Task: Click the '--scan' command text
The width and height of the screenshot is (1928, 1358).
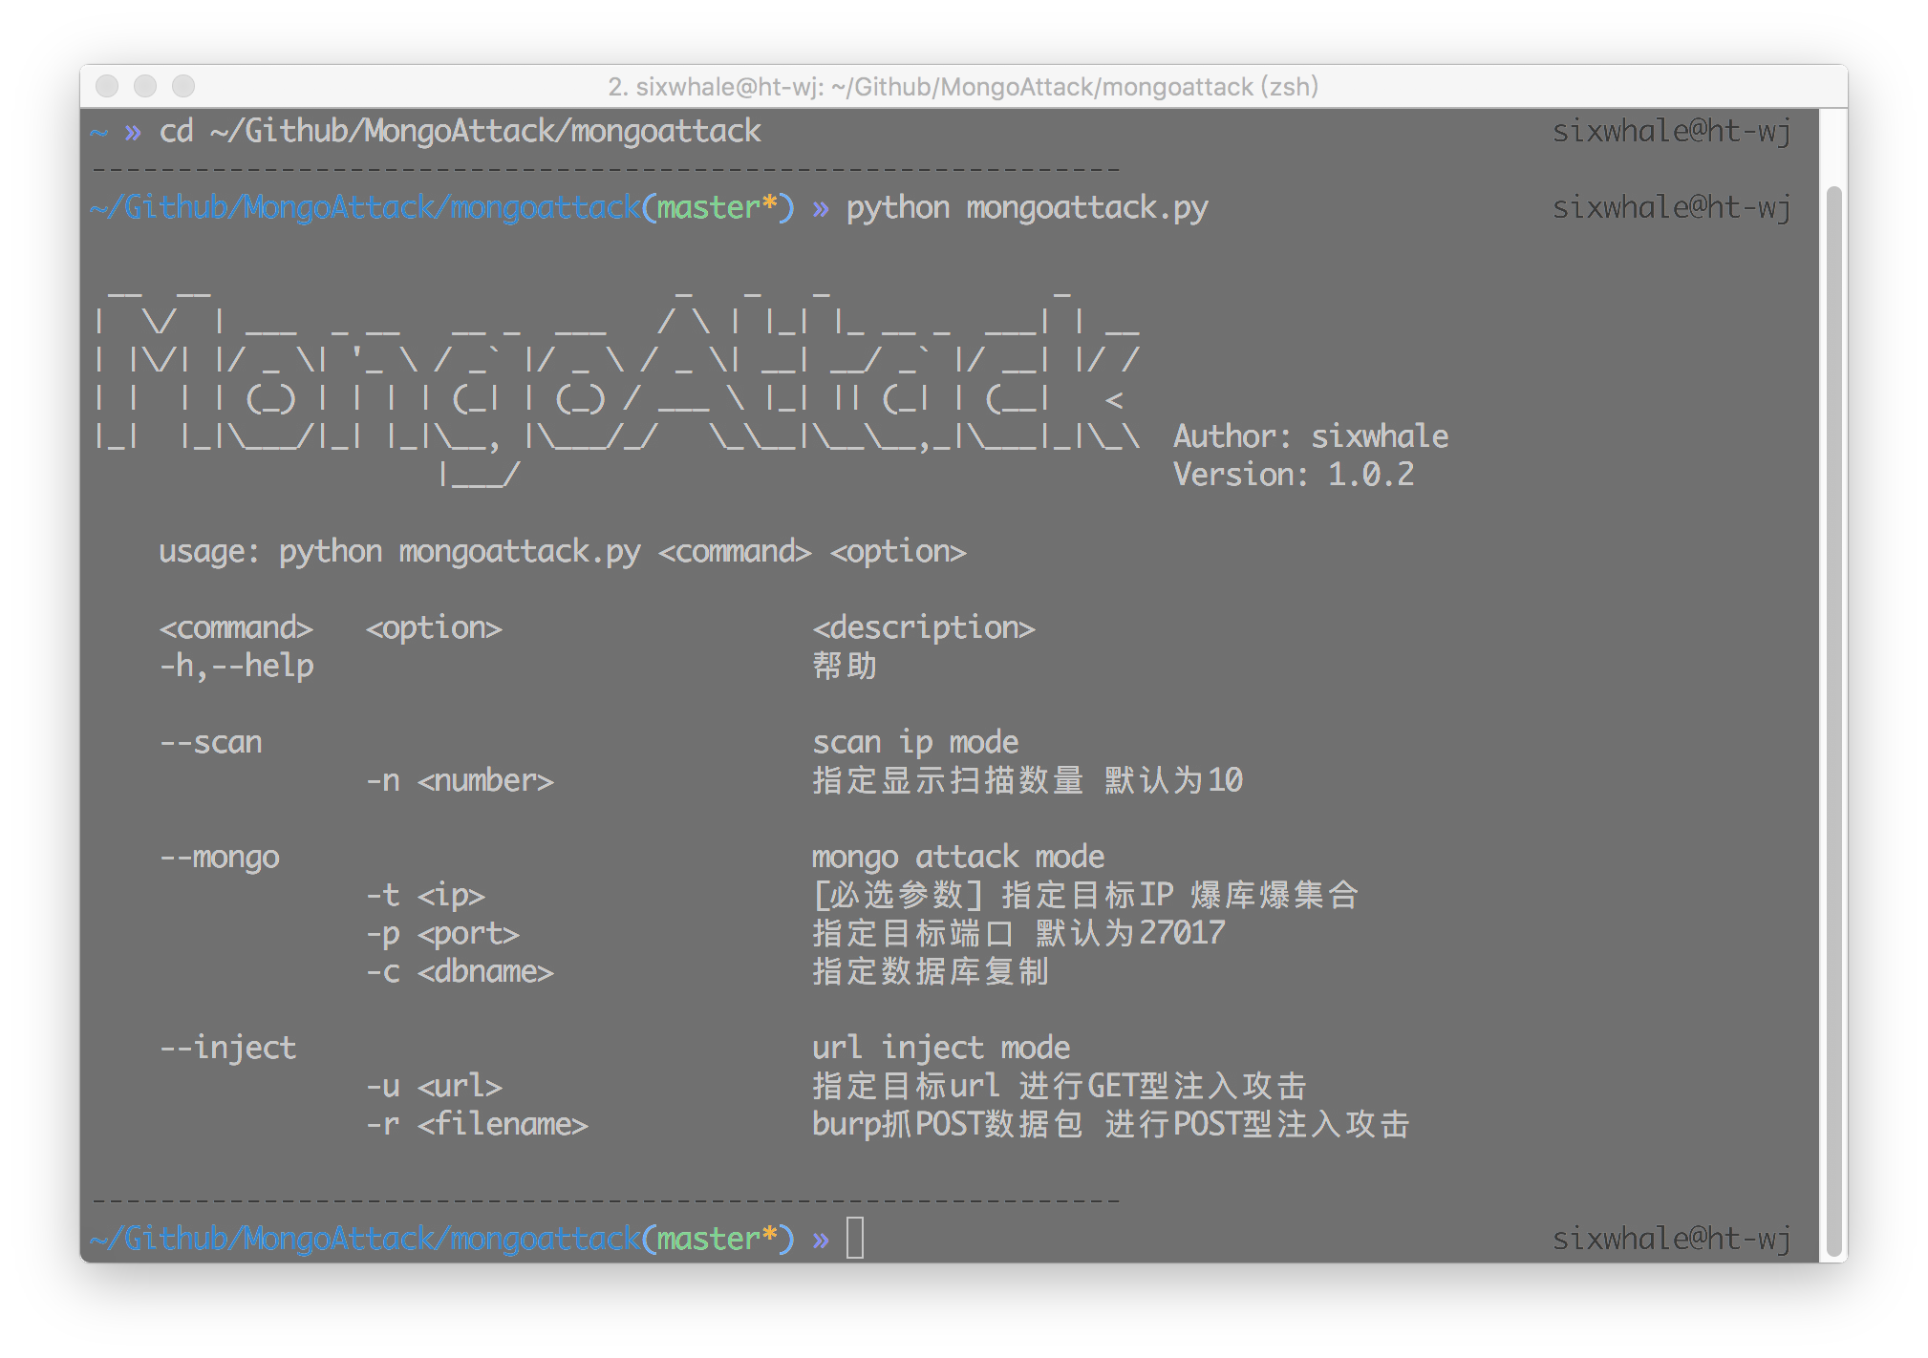Action: click(210, 742)
